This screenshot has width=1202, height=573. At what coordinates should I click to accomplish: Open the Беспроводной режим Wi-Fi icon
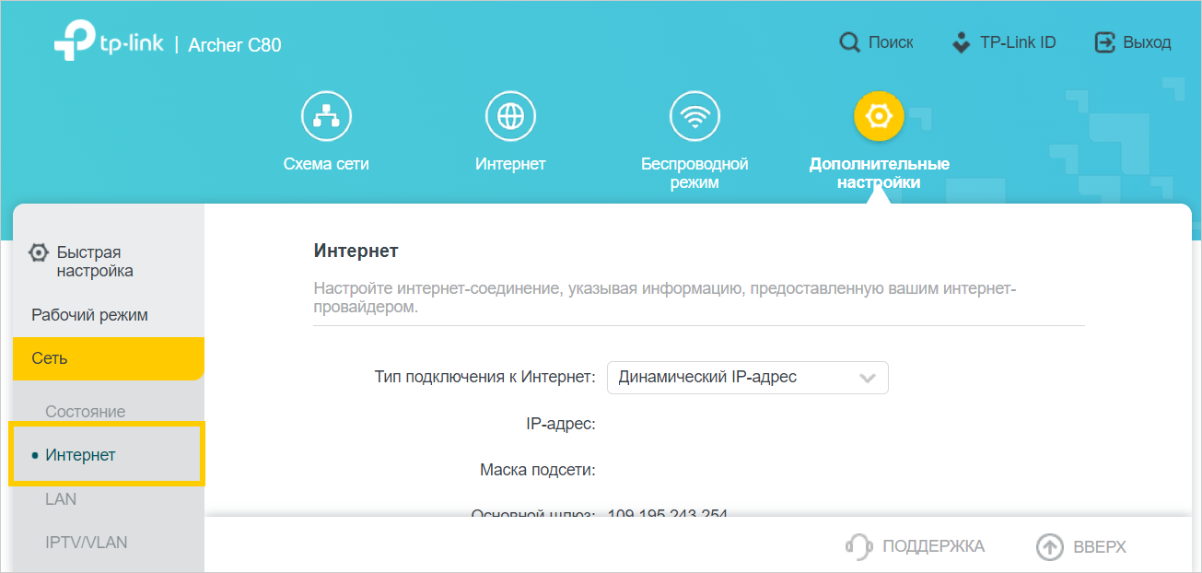coord(694,117)
